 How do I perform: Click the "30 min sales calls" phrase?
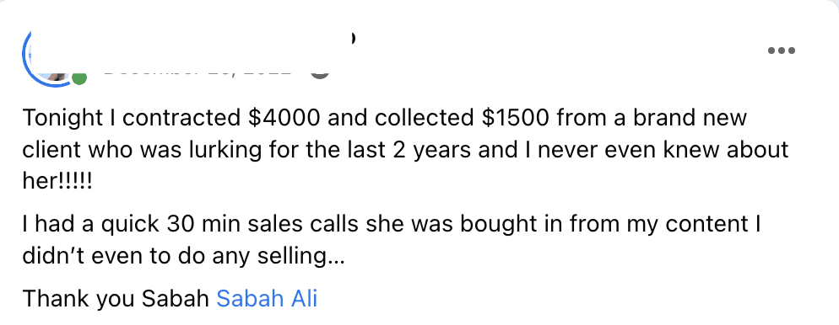(x=263, y=224)
